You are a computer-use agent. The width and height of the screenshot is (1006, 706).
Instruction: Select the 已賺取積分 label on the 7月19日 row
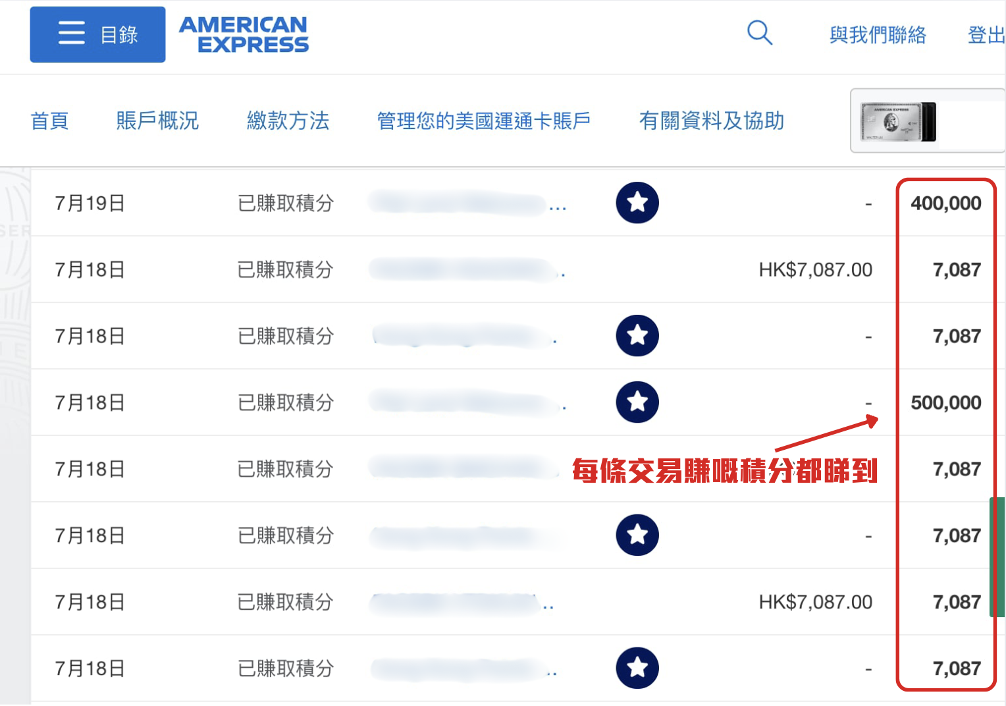point(285,203)
